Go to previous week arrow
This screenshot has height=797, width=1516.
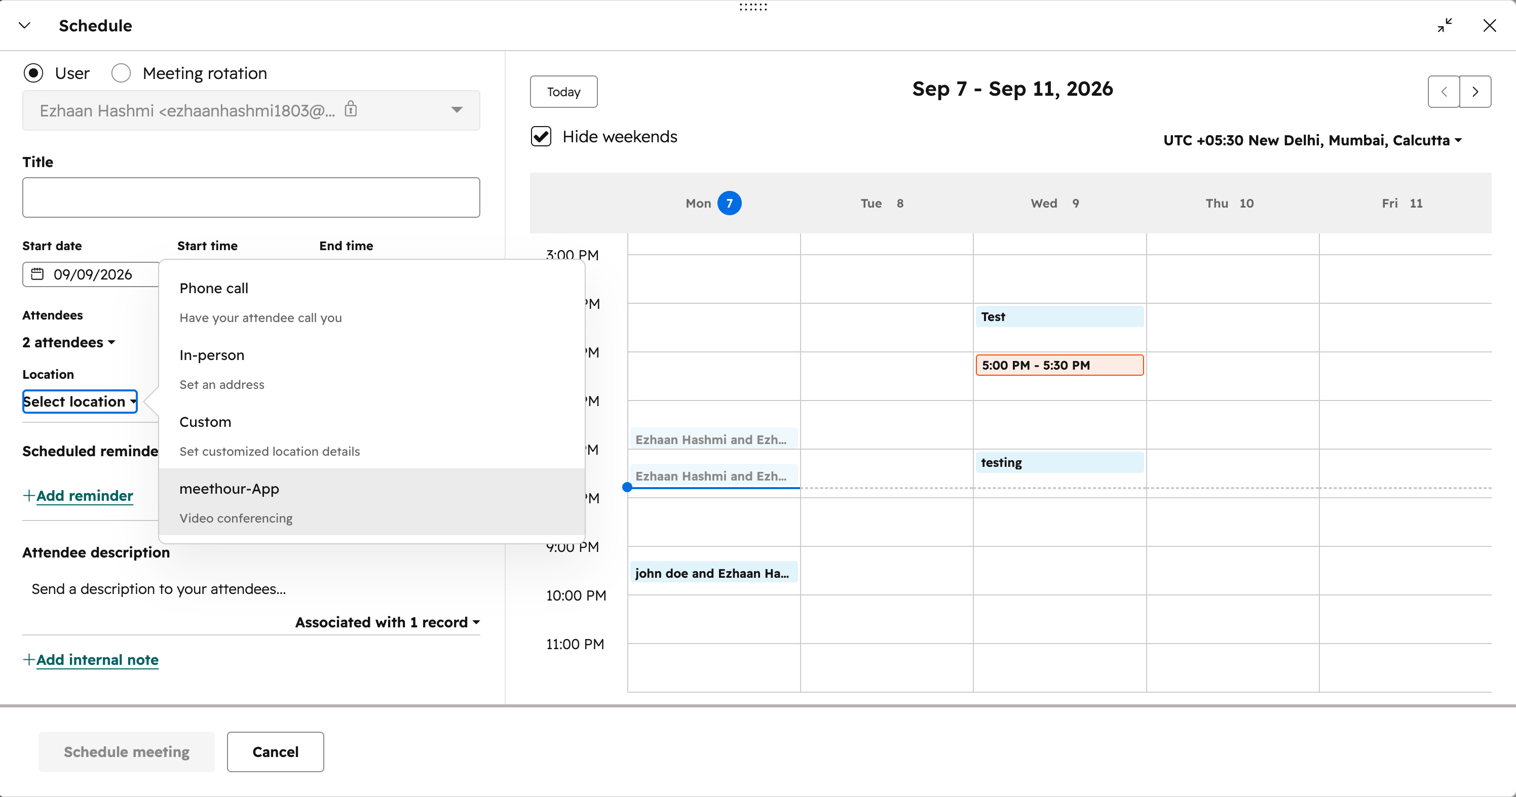click(1444, 92)
